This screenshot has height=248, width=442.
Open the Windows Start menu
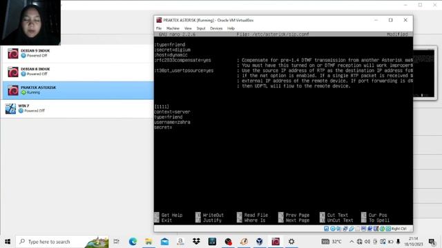pos(8,242)
